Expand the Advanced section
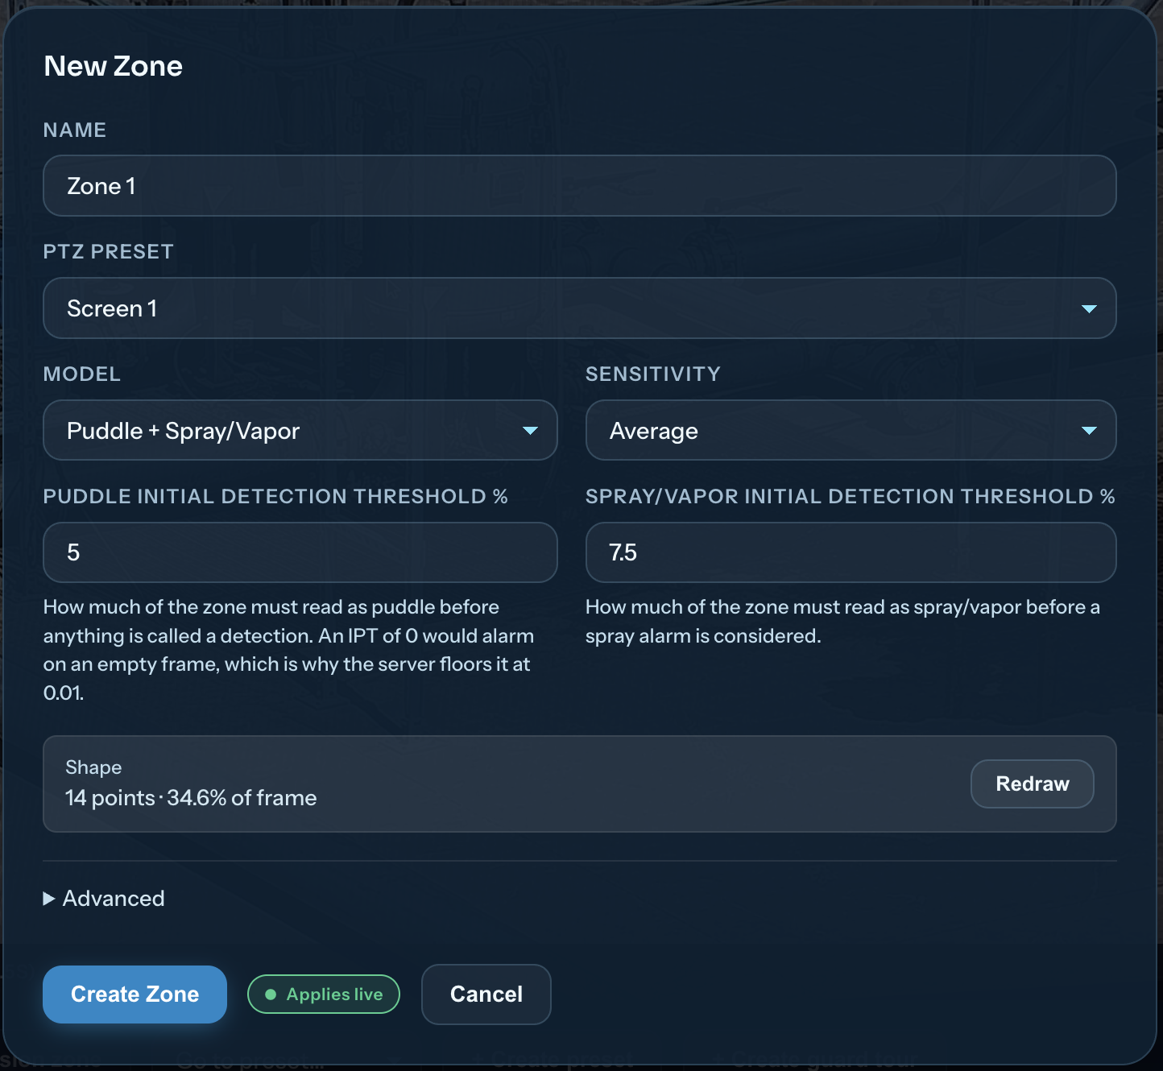The image size is (1163, 1071). point(104,899)
